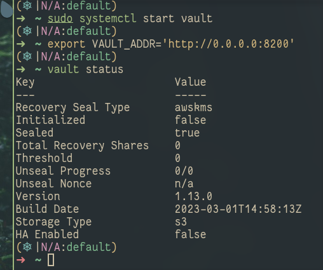Click the green arrow before 'vault status'
323x270 pixels.
click(21, 69)
